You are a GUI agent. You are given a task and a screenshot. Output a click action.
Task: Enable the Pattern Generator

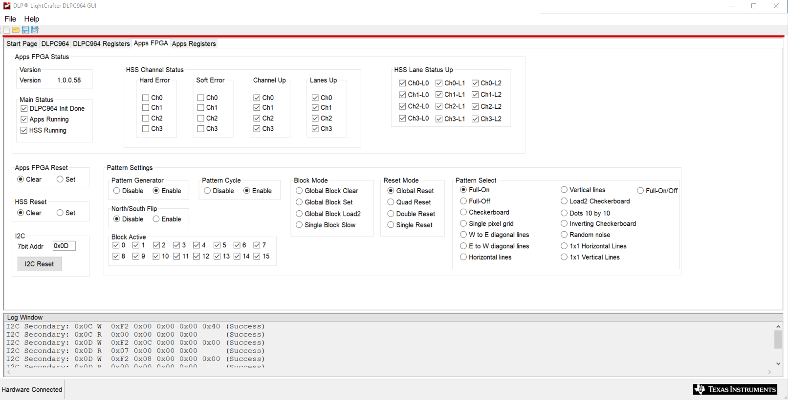click(156, 191)
